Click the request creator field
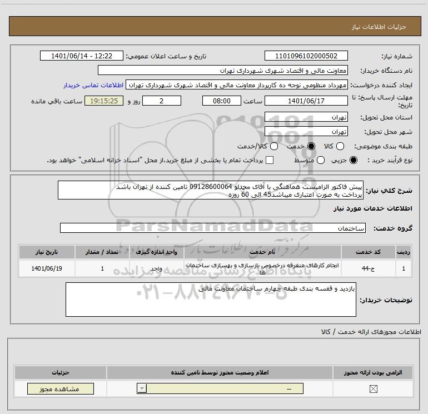This screenshot has height=414, width=428. point(237,85)
